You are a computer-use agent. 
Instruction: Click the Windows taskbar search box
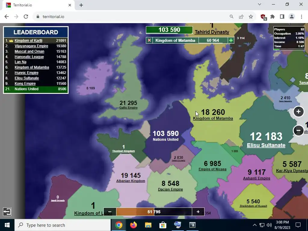coord(63,225)
